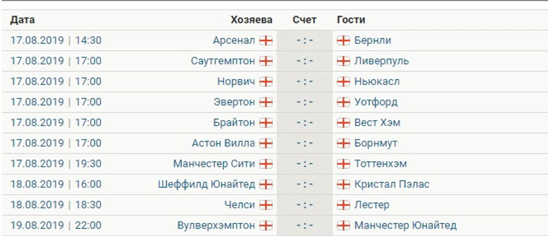The image size is (548, 236).
Task: Click the flag icon beside Ливерпуль
Action: click(343, 61)
